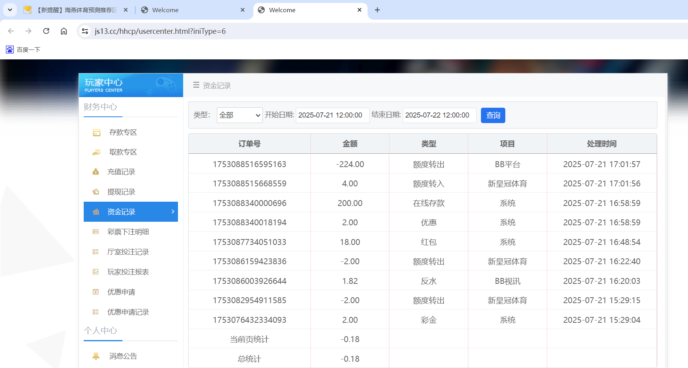Click the 优惠申请记录 link in sidebar
Viewport: 688px width, 368px height.
[128, 312]
